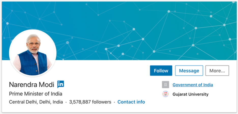Screen dimensions: 238x114
Task: Click the blue network-pattern cover banner
Action: coord(119,31)
